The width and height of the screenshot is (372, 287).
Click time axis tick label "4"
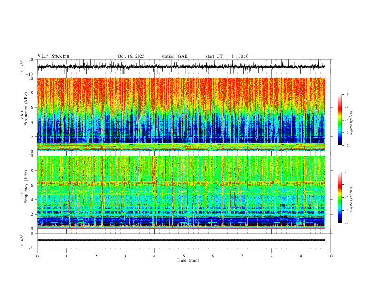tap(155, 256)
